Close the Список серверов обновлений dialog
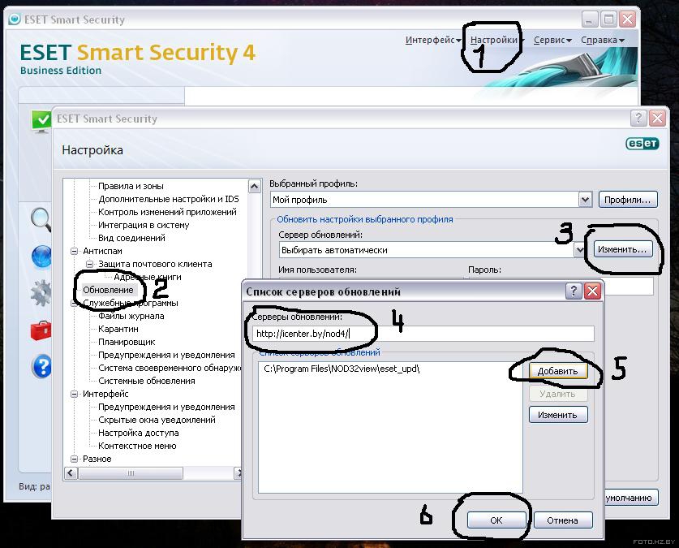 pyautogui.click(x=592, y=291)
